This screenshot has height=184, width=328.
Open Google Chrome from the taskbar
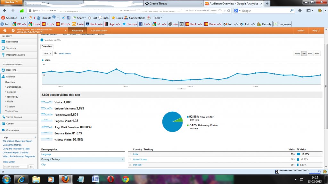point(126,179)
